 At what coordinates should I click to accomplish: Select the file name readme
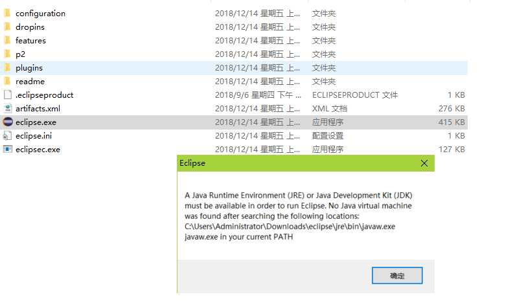(30, 81)
